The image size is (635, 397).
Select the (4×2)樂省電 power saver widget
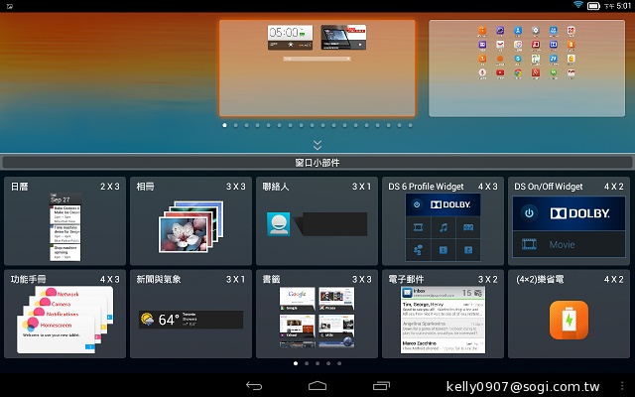pyautogui.click(x=569, y=314)
